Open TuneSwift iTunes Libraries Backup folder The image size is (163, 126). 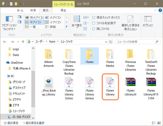tap(151, 62)
